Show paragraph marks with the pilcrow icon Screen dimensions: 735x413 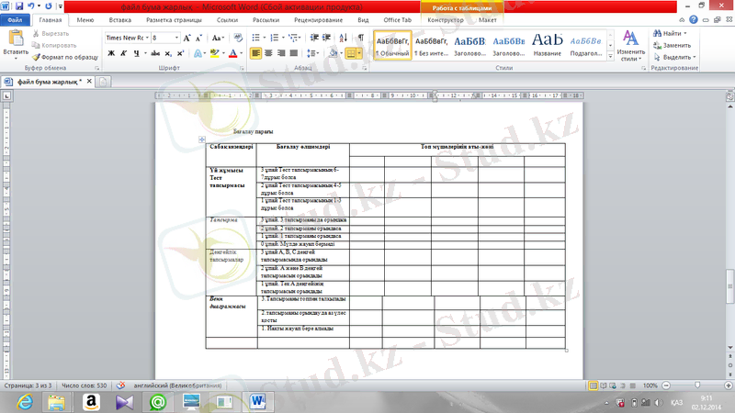coord(360,38)
